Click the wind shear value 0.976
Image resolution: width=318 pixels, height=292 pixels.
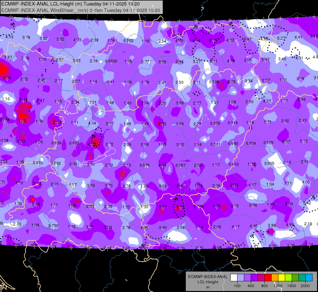pos(145,165)
